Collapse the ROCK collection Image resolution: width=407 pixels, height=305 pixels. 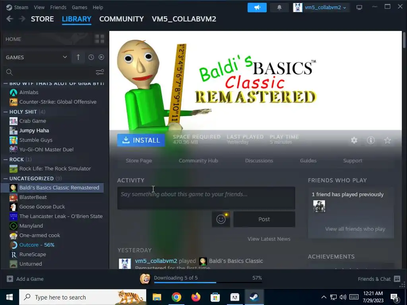click(6, 160)
